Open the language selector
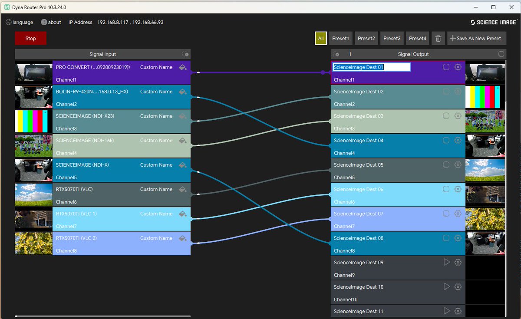This screenshot has height=319, width=521. pos(20,22)
